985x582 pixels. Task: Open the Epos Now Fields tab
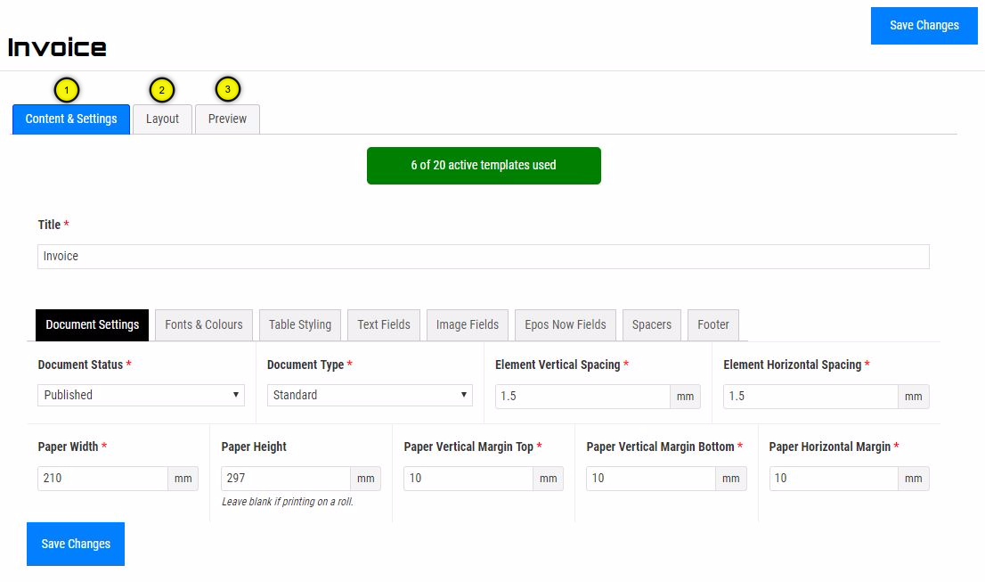point(565,325)
